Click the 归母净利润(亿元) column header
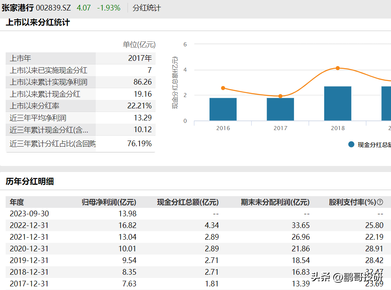 point(109,202)
